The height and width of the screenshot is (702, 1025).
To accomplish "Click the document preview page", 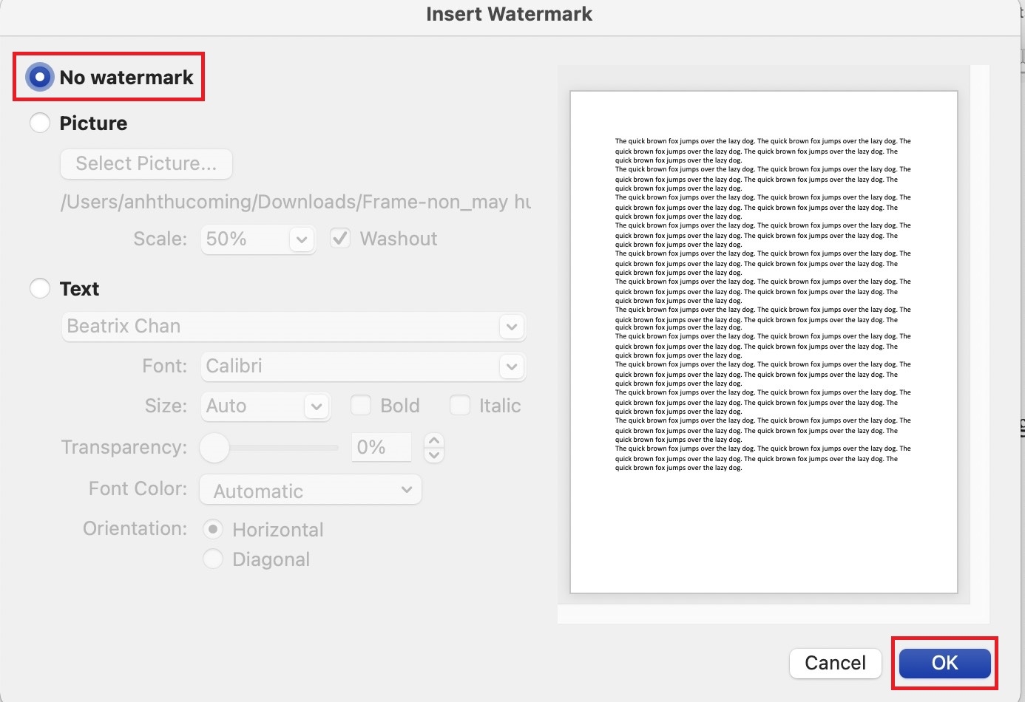I will click(763, 340).
